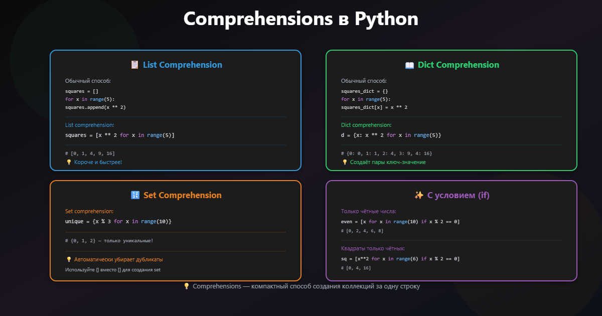Click the label Квадраты только чётных:
The height and width of the screenshot is (316, 602).
373,248
